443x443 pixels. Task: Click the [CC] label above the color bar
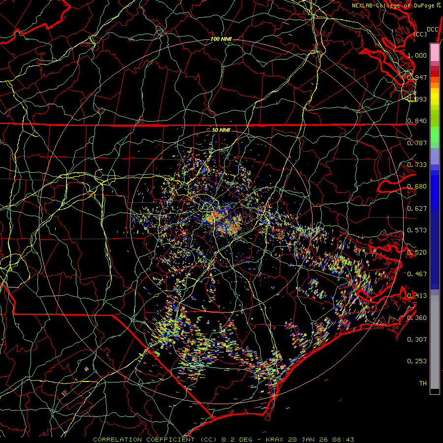click(420, 34)
